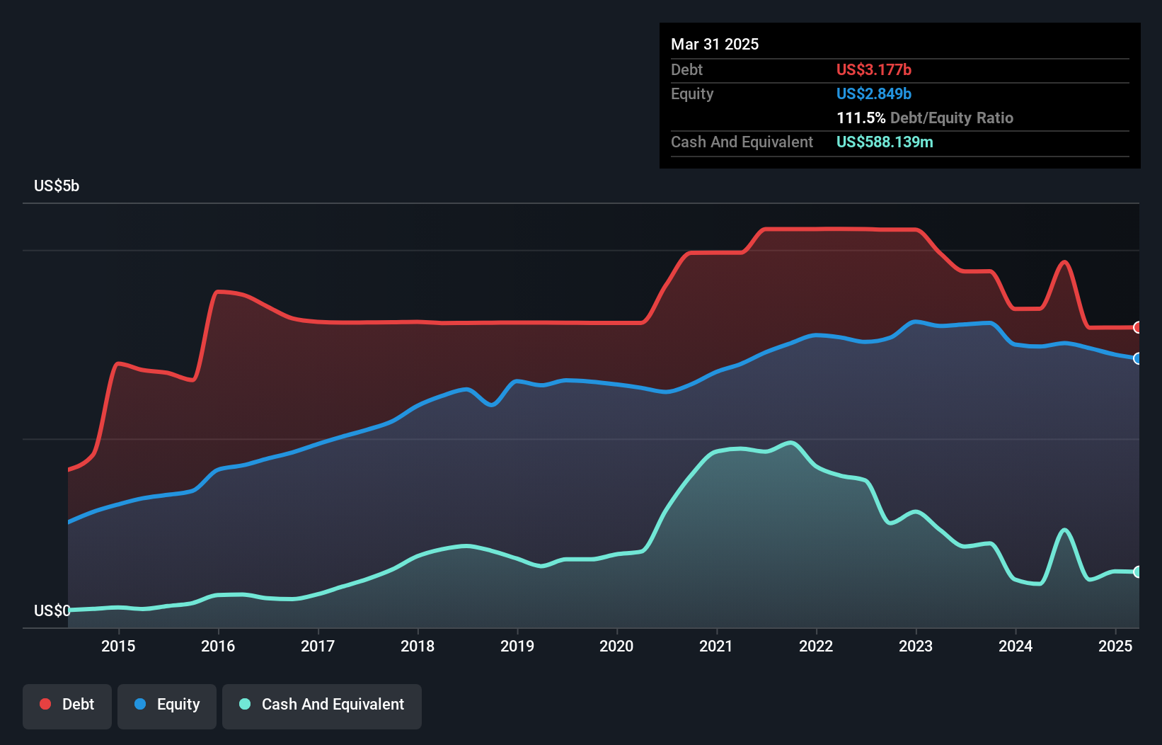Click the 111.5% Debt/Equity Ratio text
Viewport: 1162px width, 745px height.
[x=925, y=118]
